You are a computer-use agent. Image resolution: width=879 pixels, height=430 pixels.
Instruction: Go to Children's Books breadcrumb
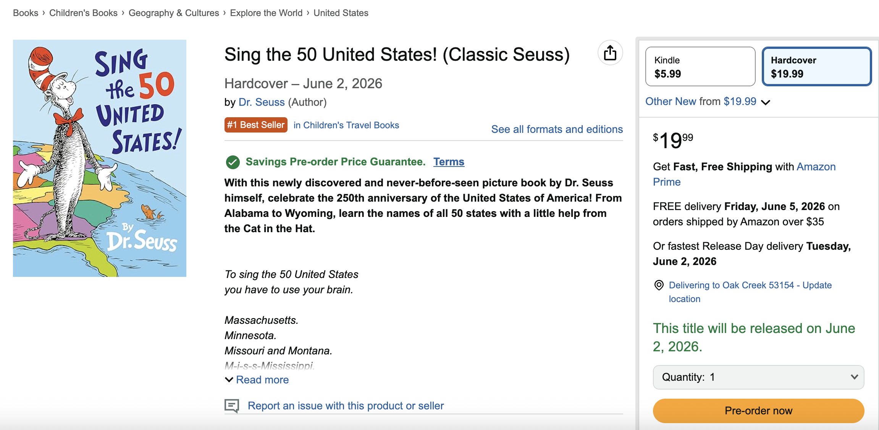click(x=83, y=13)
